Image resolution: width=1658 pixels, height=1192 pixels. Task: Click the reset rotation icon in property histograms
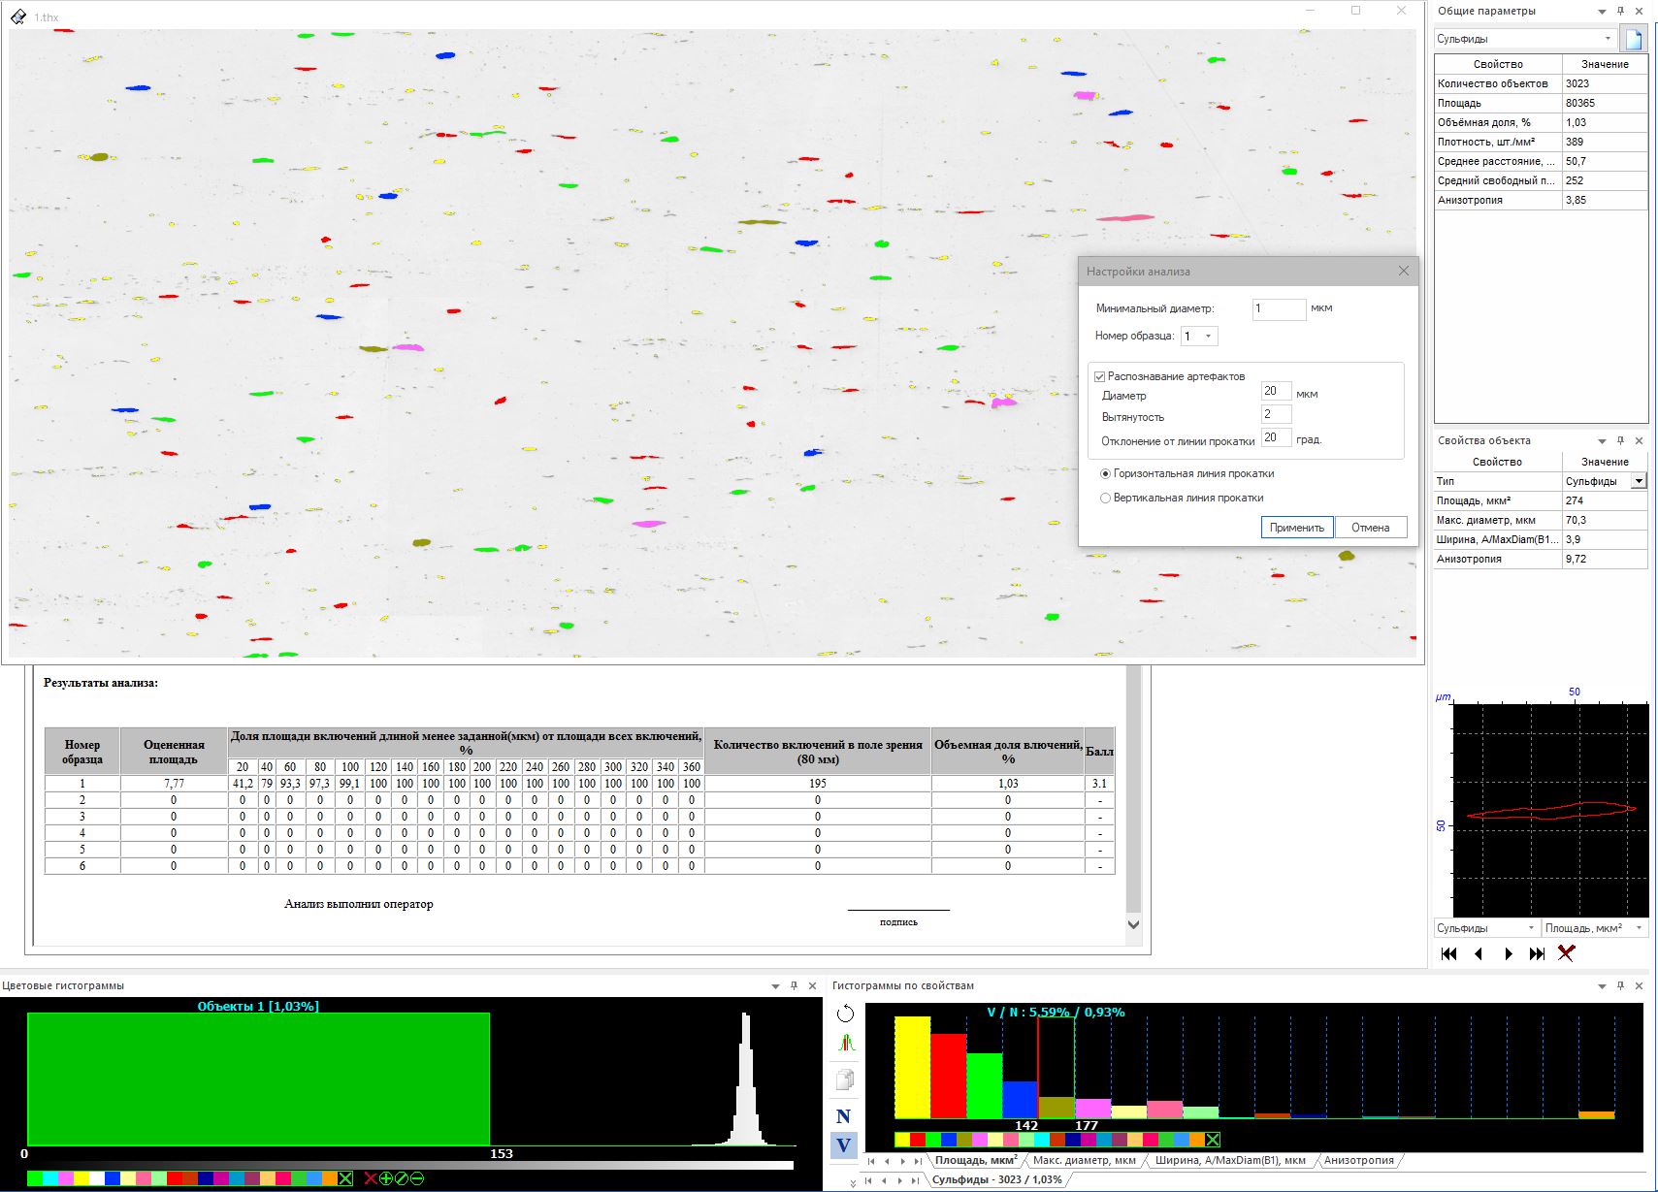click(x=845, y=1014)
